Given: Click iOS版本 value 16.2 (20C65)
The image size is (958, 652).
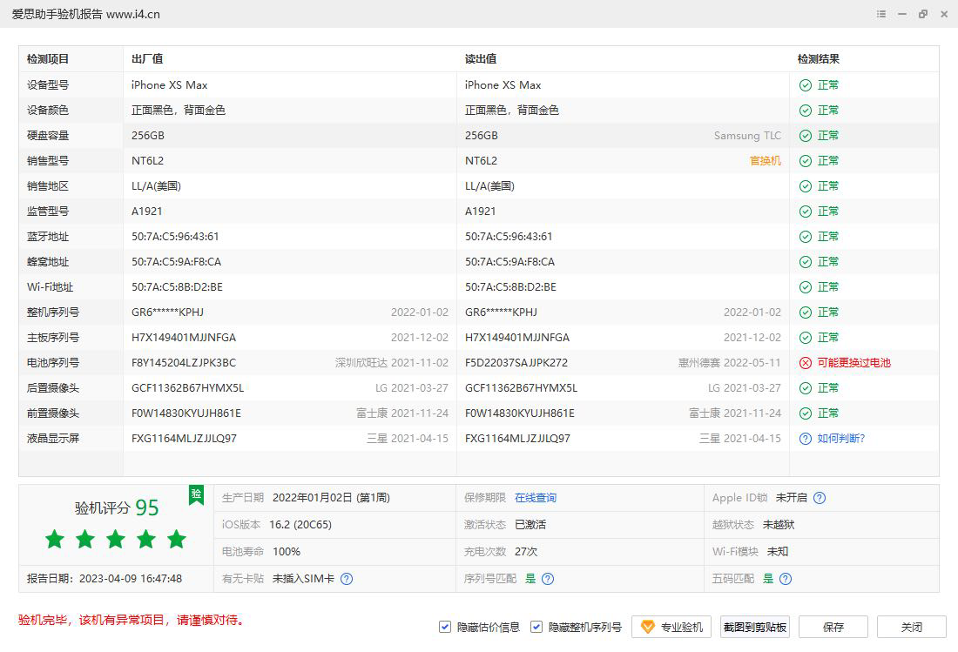Looking at the screenshot, I should pyautogui.click(x=300, y=525).
